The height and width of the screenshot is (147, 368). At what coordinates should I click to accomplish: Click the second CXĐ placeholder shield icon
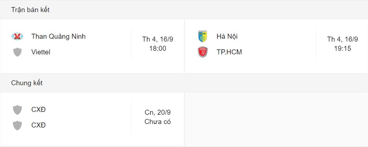[x=17, y=125]
